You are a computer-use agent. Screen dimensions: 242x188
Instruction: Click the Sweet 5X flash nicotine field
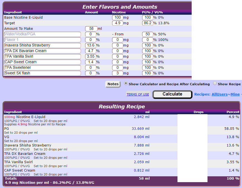(x=117, y=73)
